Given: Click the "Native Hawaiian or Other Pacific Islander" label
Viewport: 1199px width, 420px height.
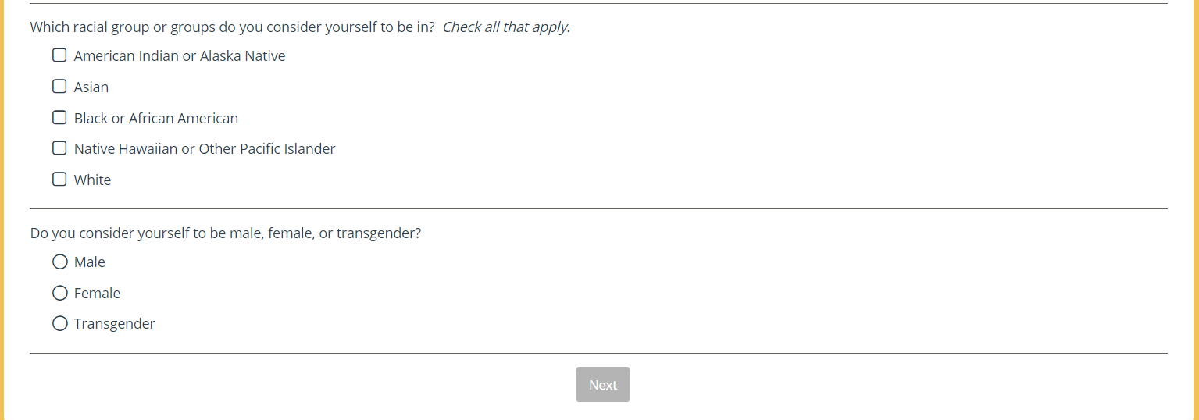Looking at the screenshot, I should click(205, 149).
